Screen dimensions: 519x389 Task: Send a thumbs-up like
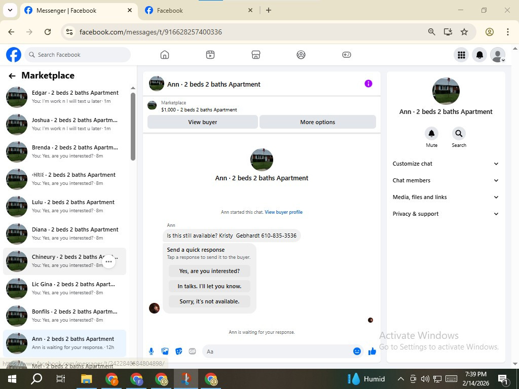pos(372,352)
